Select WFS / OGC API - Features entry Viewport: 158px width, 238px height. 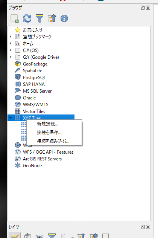[x=48, y=152]
